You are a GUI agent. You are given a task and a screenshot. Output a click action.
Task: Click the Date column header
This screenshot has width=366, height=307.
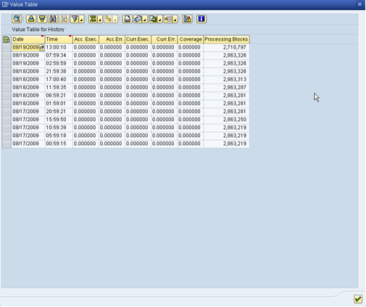(28, 39)
